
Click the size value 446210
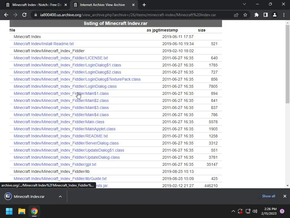pyautogui.click(x=211, y=186)
